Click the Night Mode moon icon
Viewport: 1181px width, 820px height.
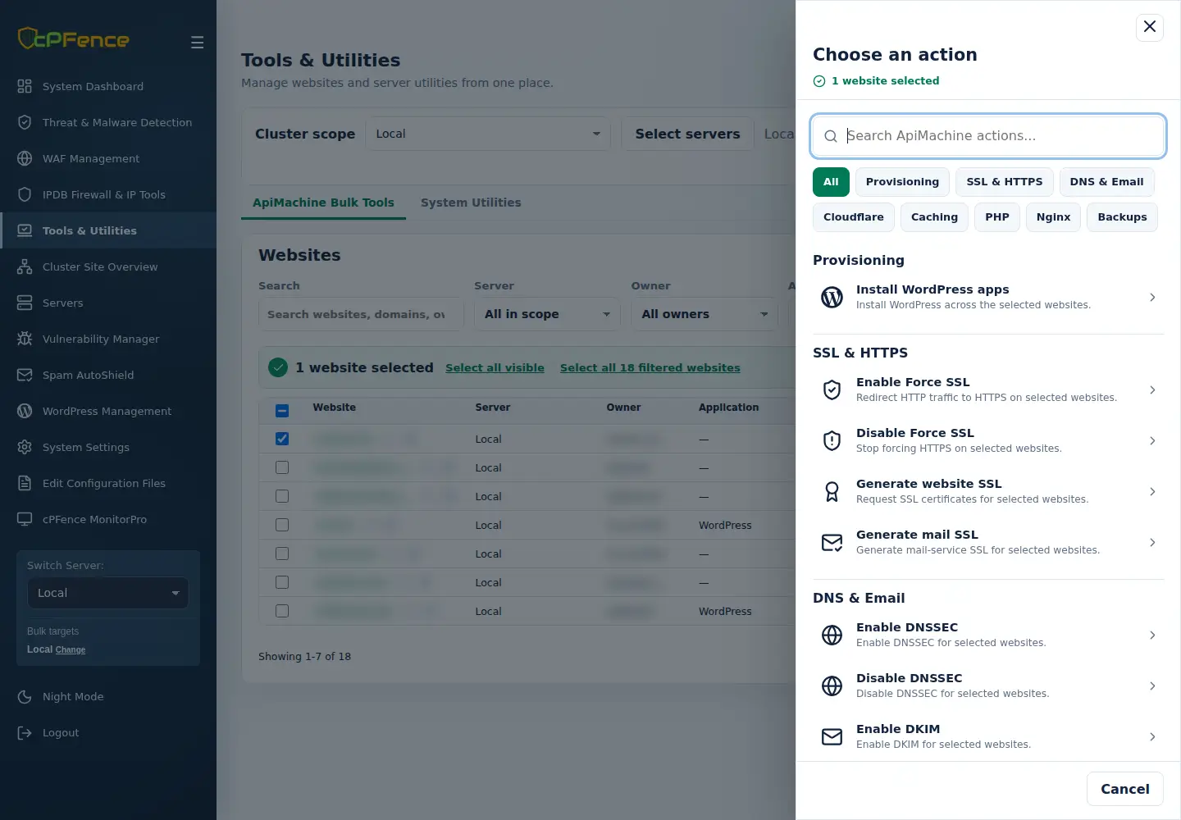[25, 696]
